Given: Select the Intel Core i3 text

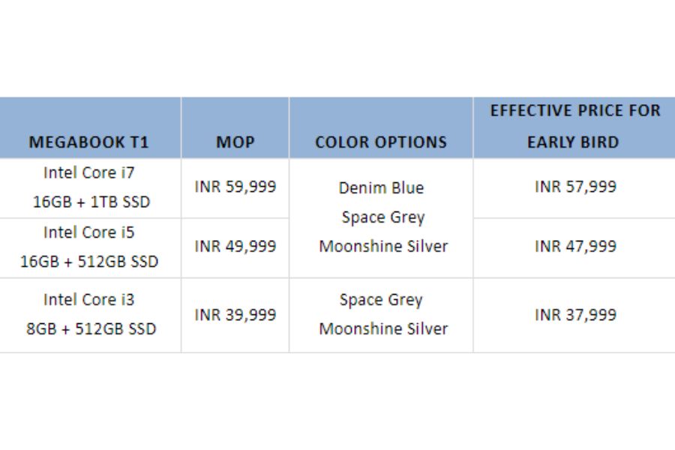Looking at the screenshot, I should (x=88, y=300).
